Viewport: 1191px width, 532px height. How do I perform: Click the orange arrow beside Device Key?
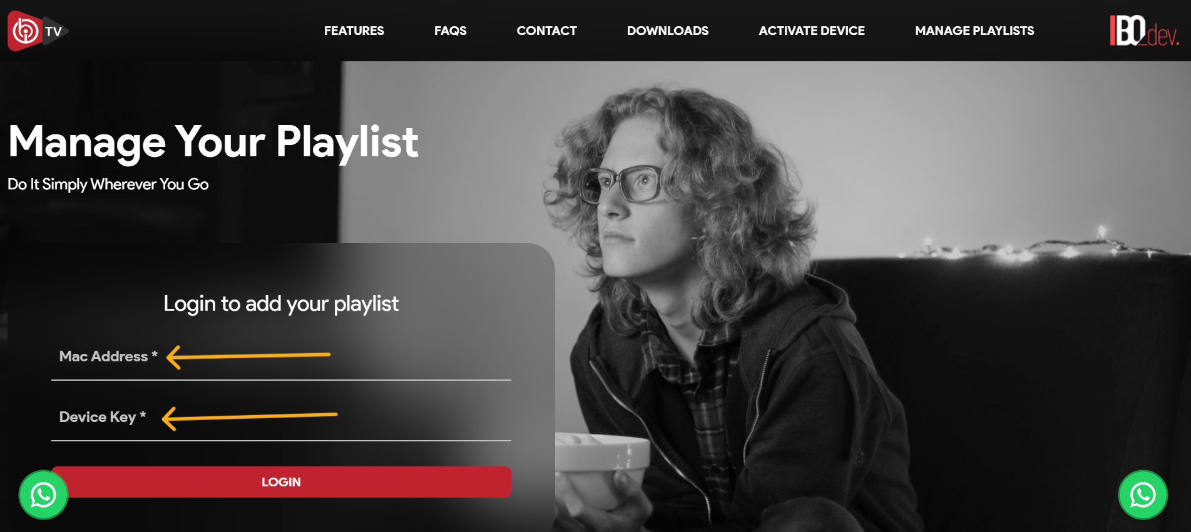(x=249, y=418)
